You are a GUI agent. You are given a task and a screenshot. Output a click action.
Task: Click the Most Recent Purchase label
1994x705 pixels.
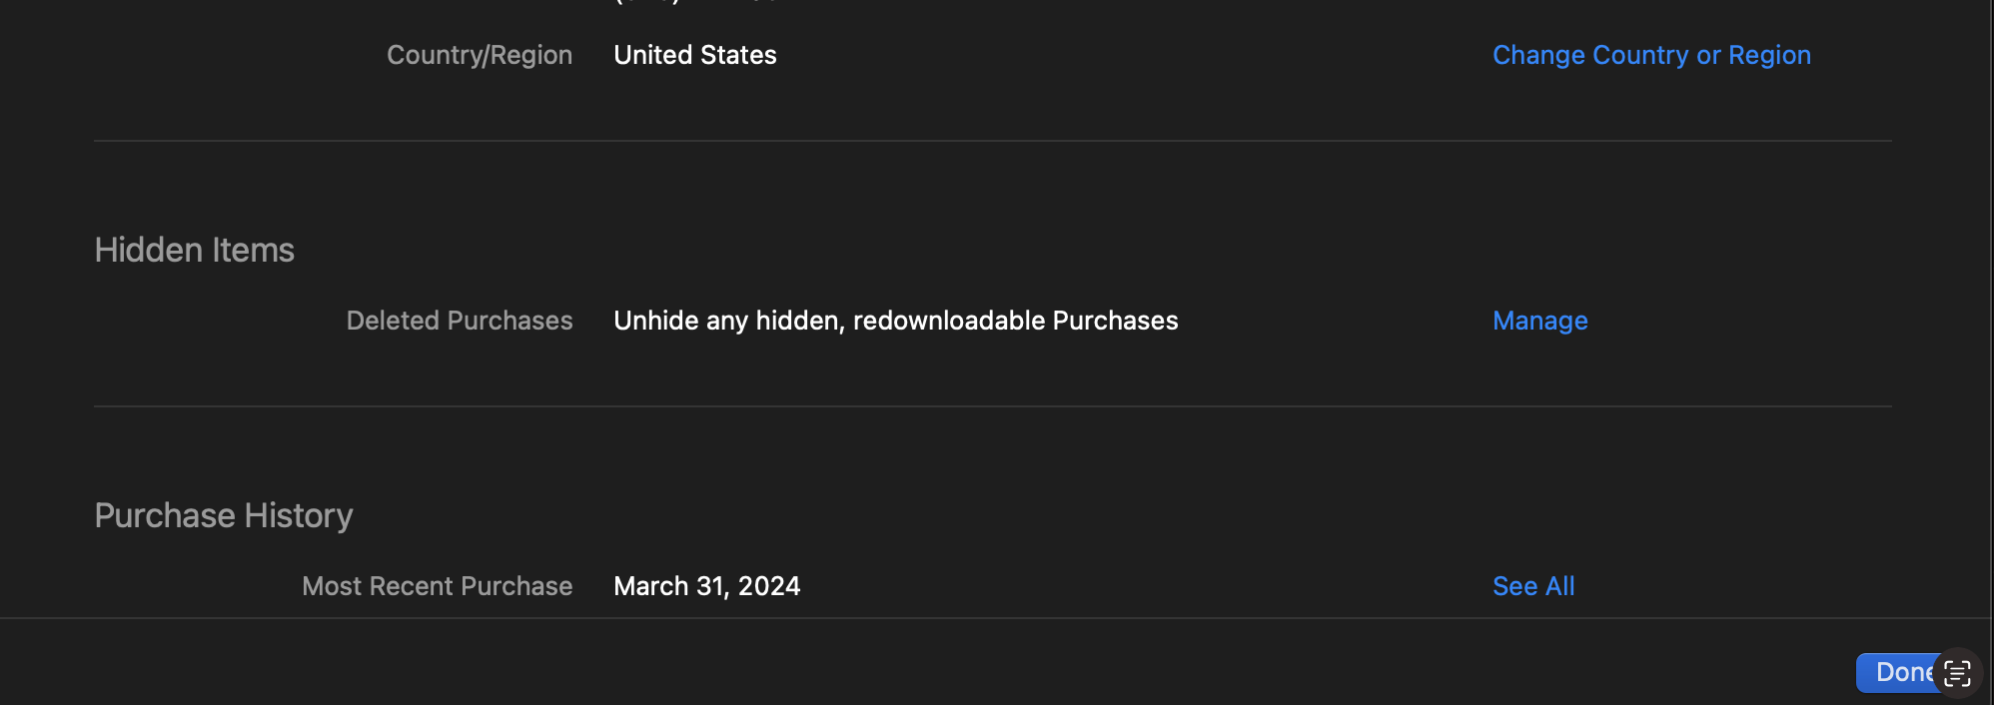coord(437,586)
